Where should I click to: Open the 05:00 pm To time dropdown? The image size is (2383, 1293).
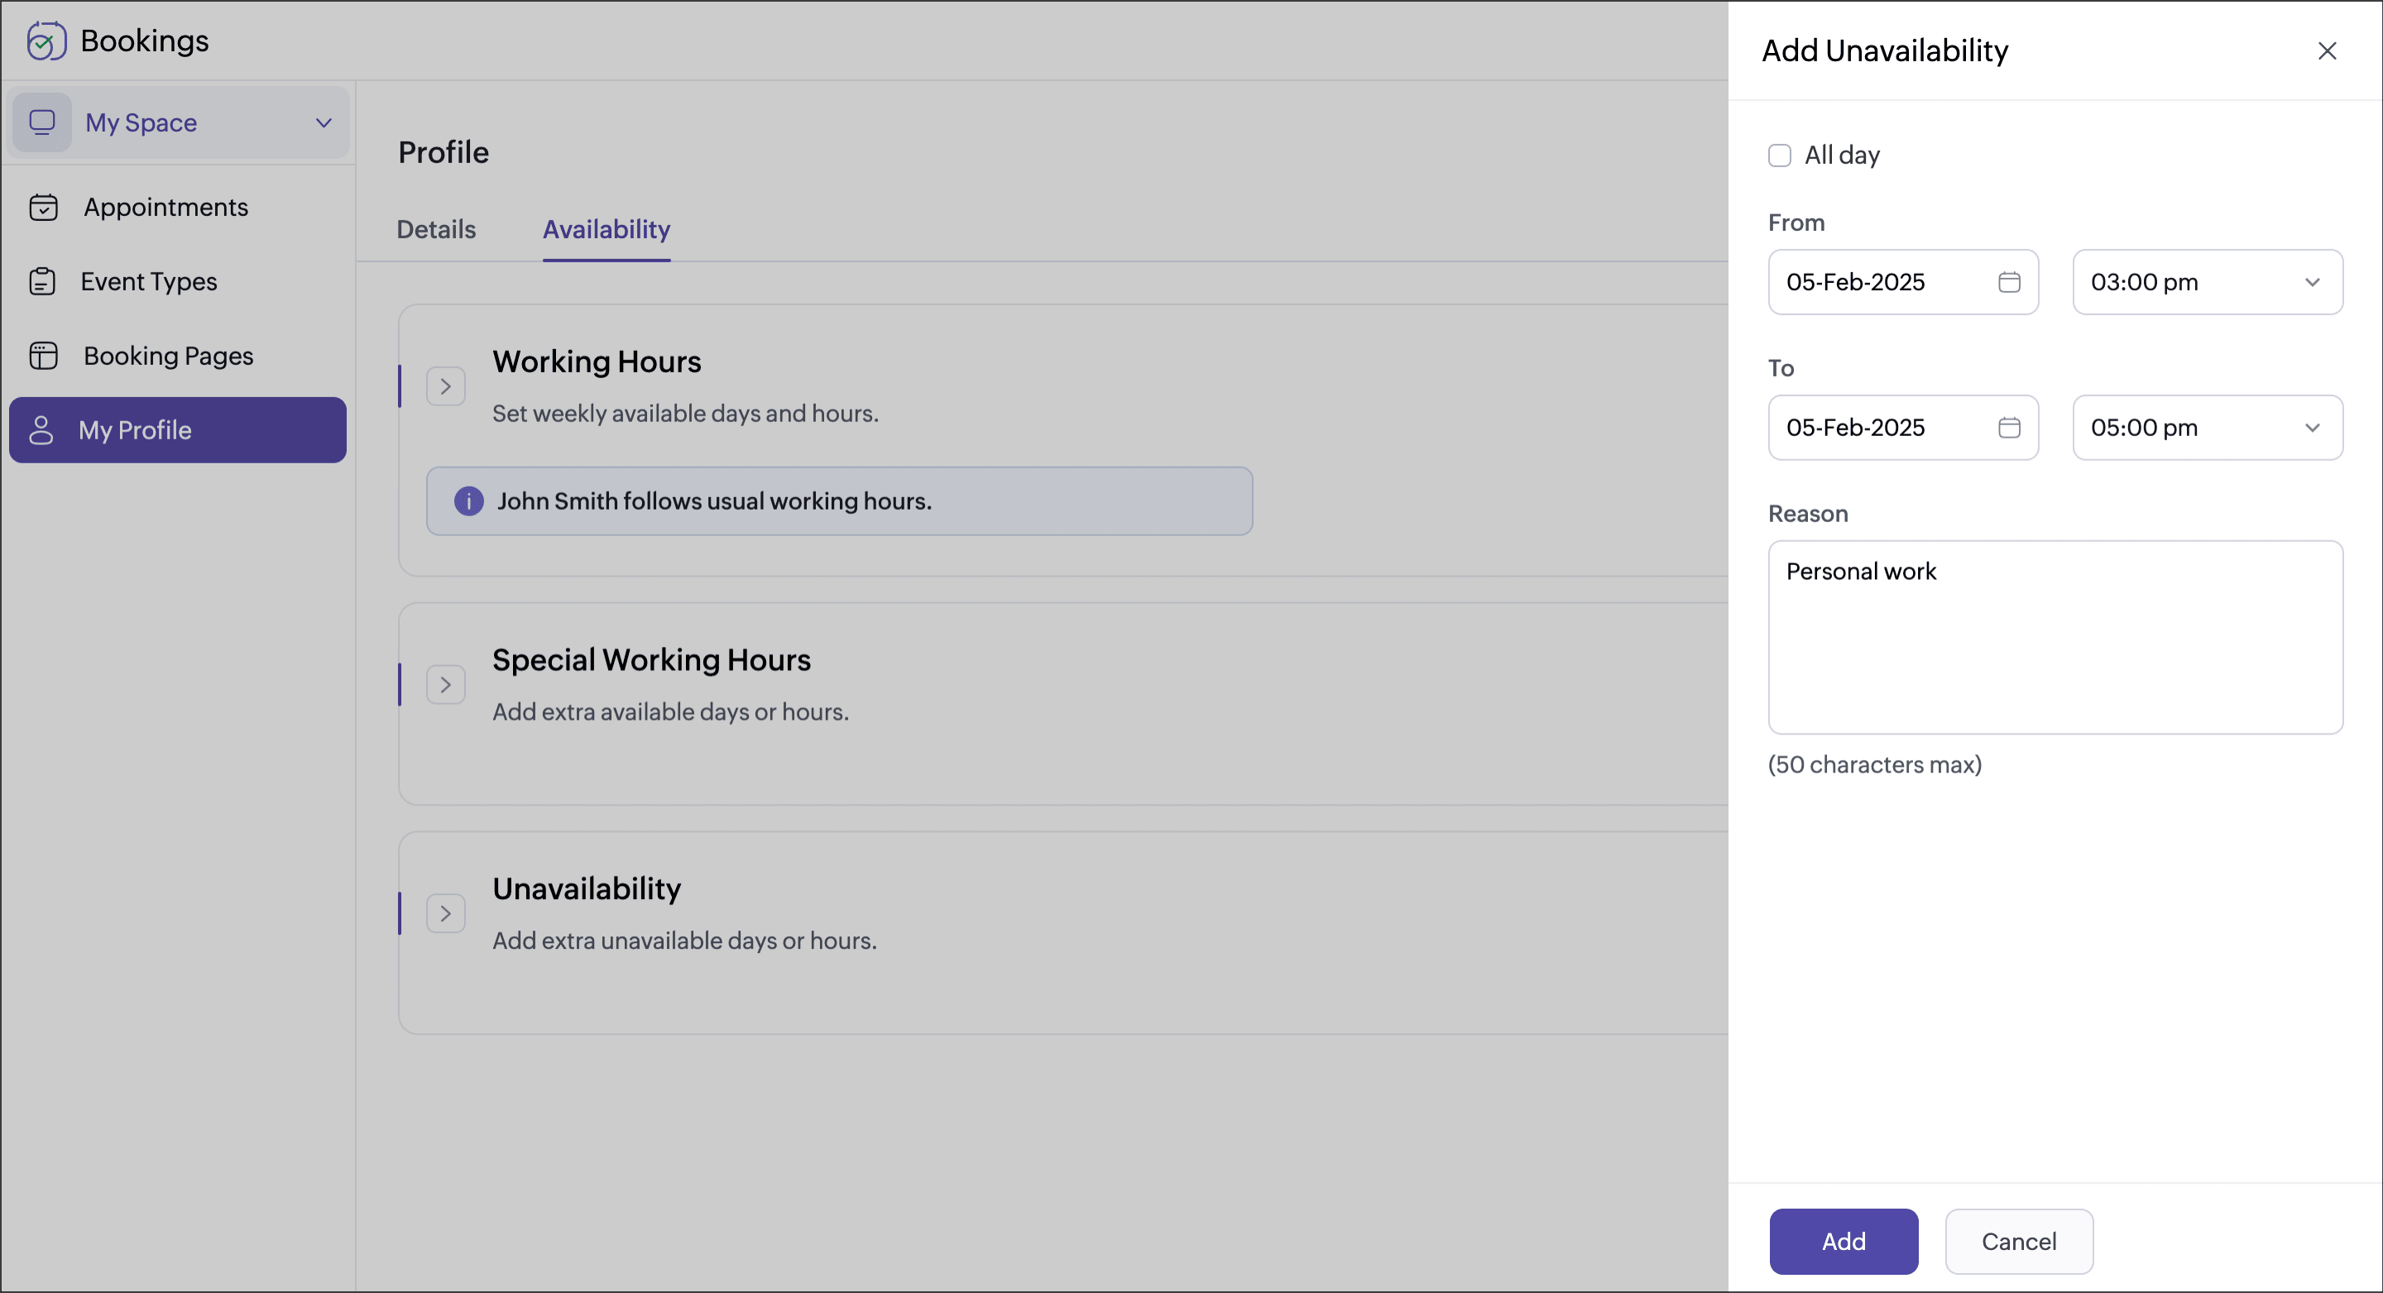(2208, 428)
